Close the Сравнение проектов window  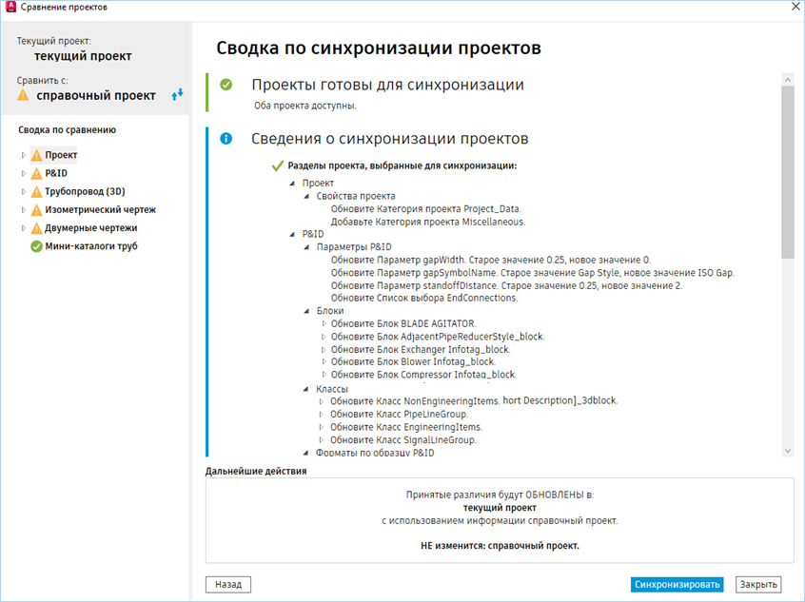coord(795,7)
